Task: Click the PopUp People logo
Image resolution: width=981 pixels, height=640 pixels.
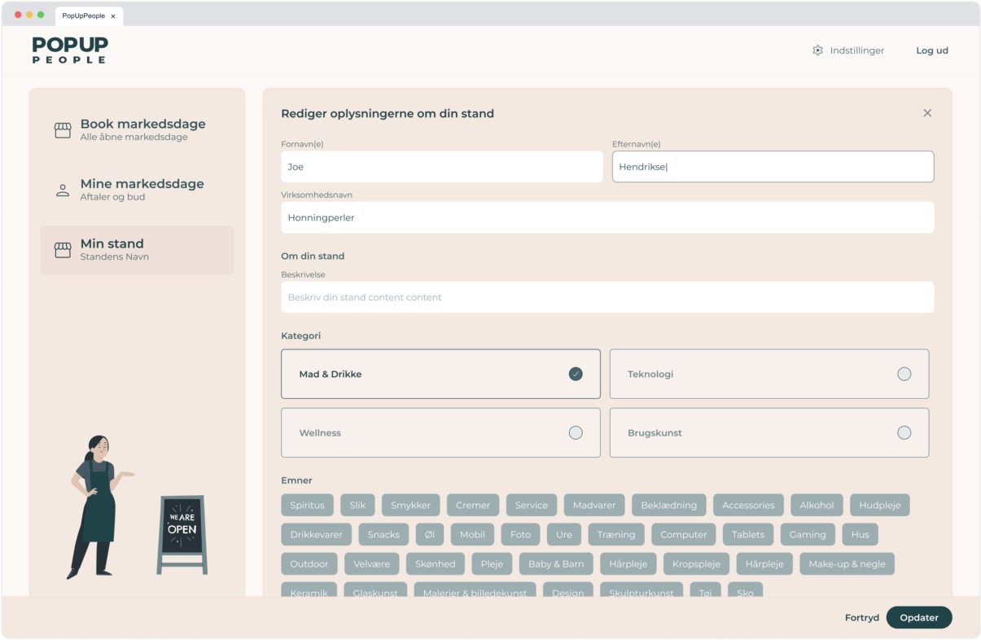Action: (69, 50)
